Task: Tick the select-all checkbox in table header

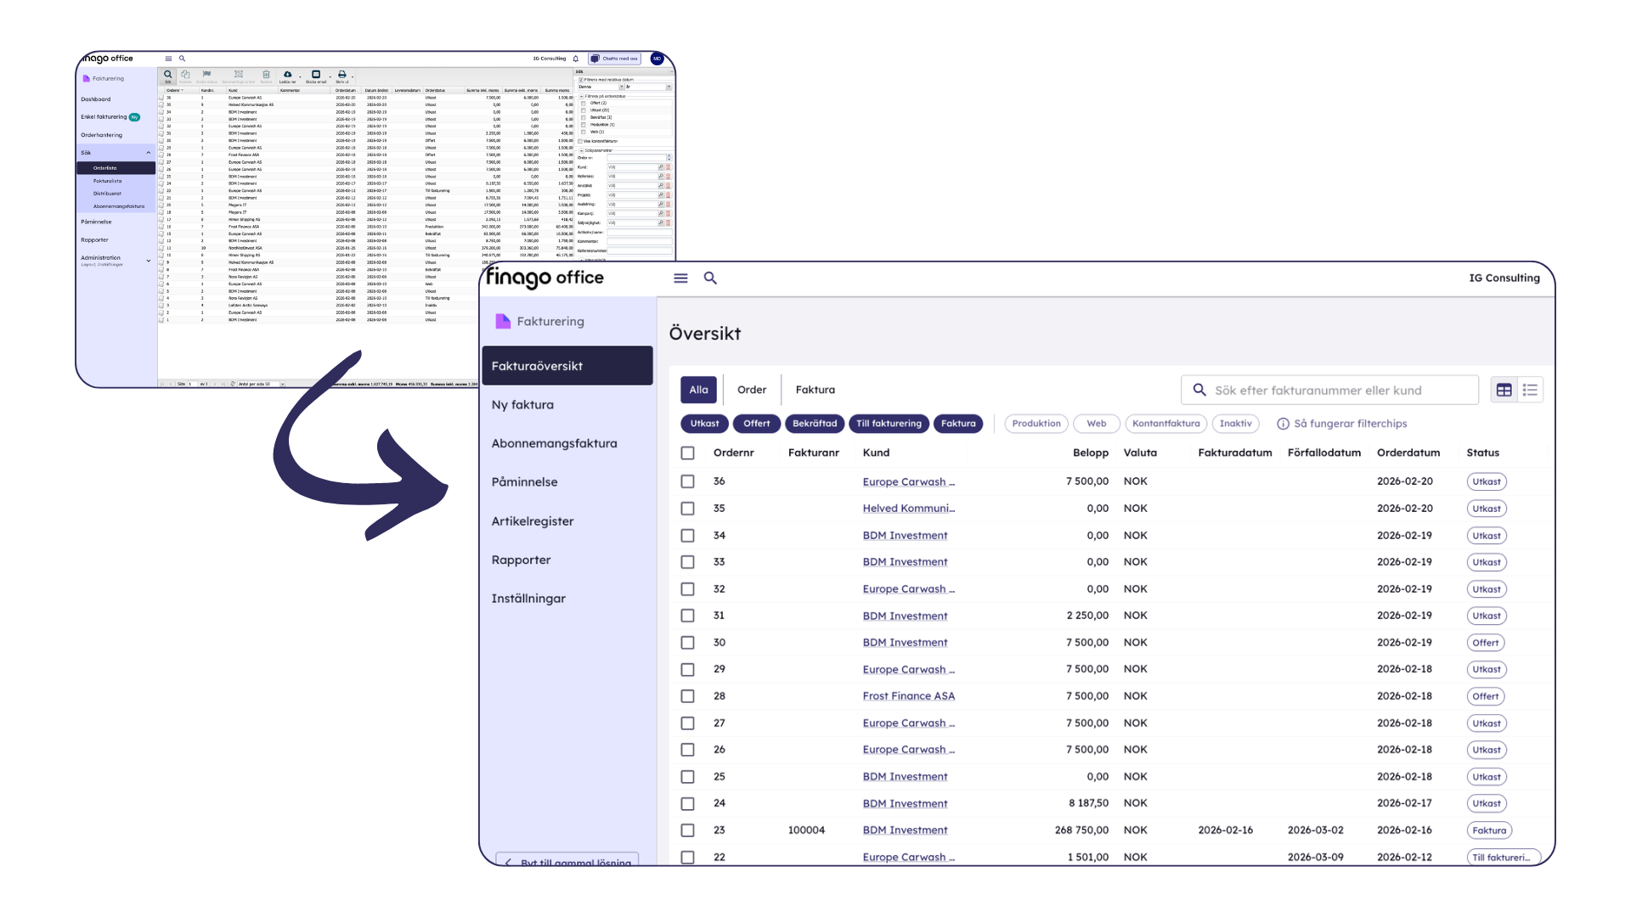Action: pos(687,453)
